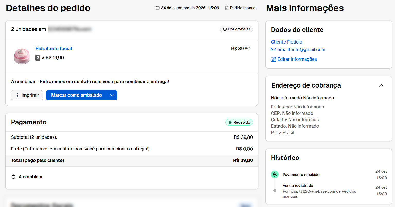The height and width of the screenshot is (207, 395).
Task: Click the document icon beside Pedido manual
Action: click(227, 8)
